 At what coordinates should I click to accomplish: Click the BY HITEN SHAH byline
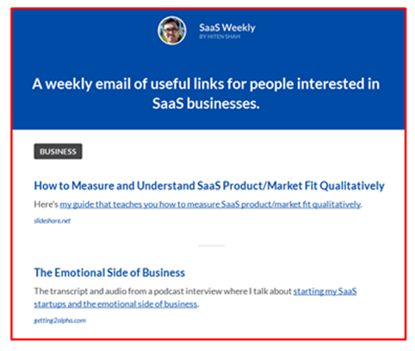[x=220, y=37]
